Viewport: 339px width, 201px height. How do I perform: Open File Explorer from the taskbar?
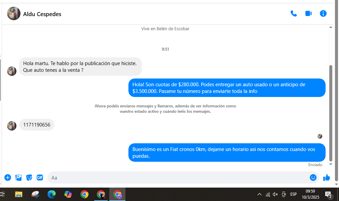coord(19,194)
